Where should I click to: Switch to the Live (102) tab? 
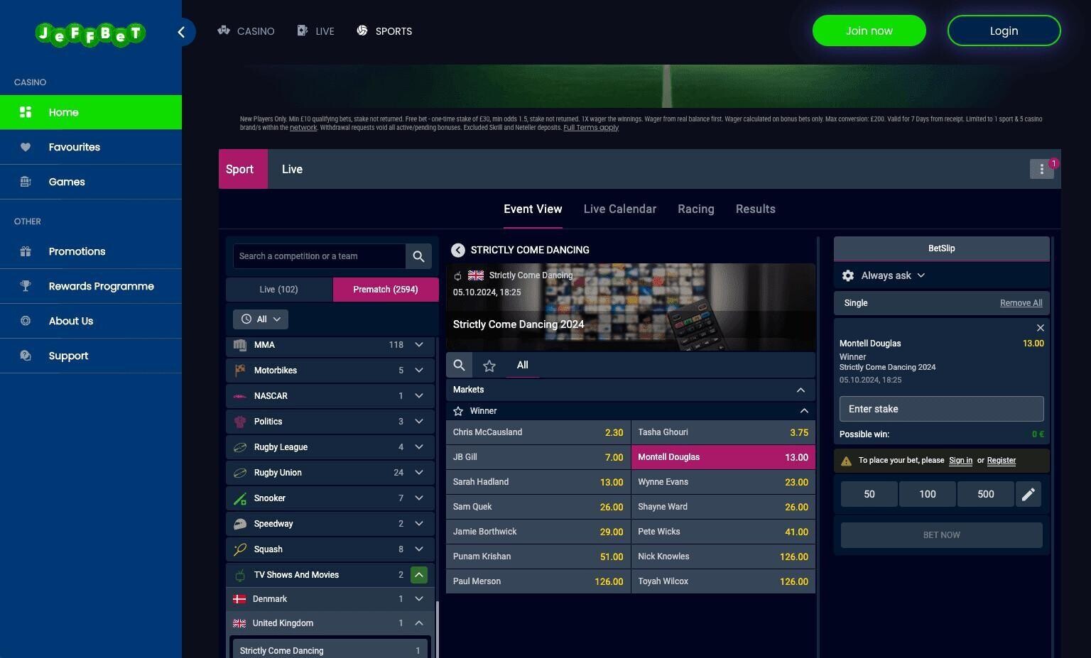point(279,290)
